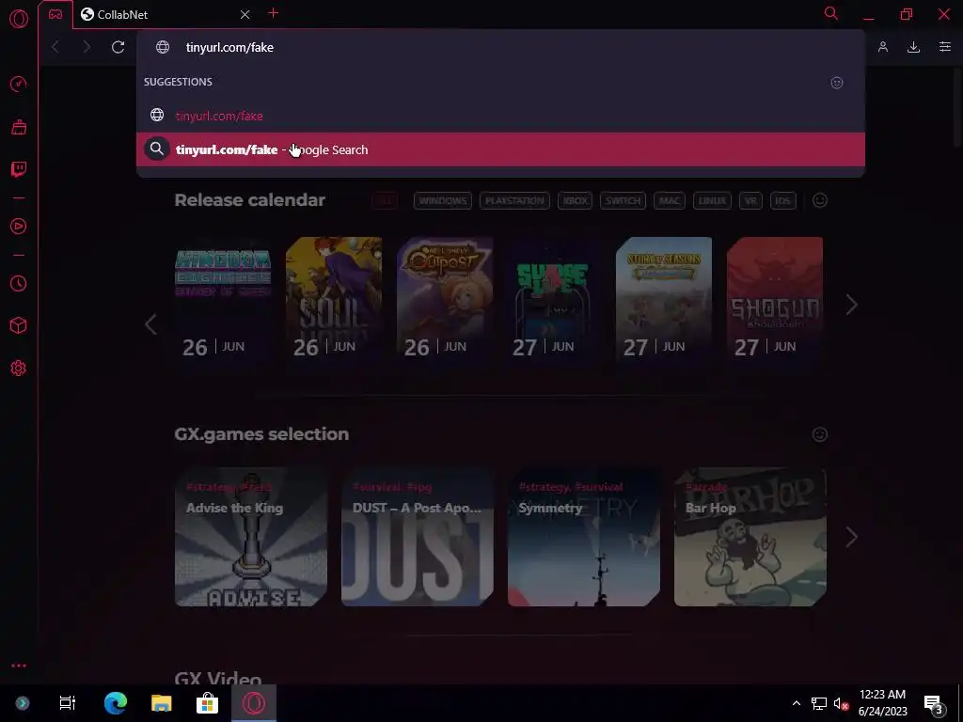Open DUST – A Post Apo... game card

pos(417,537)
